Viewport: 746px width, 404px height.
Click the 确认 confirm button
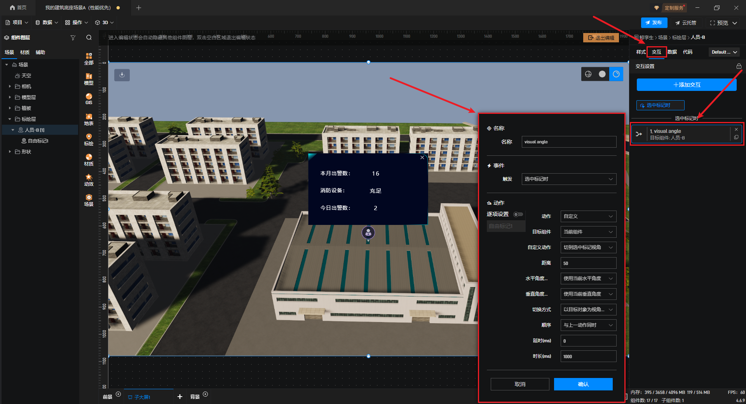point(583,384)
